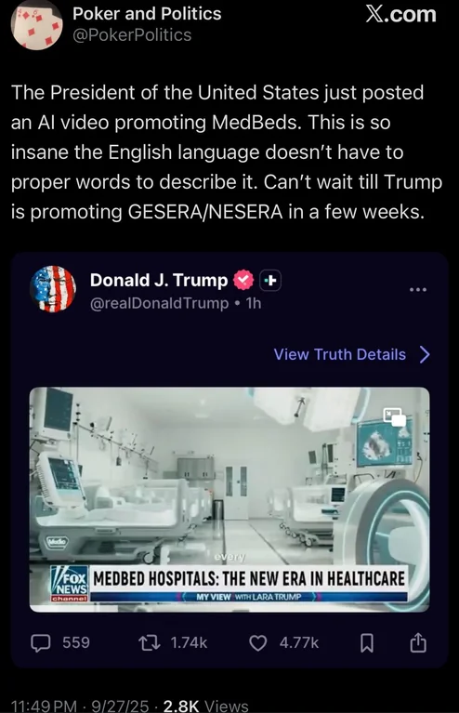The height and width of the screenshot is (713, 459).
Task: Click the Donald J. Trump profile avatar
Action: [x=53, y=289]
